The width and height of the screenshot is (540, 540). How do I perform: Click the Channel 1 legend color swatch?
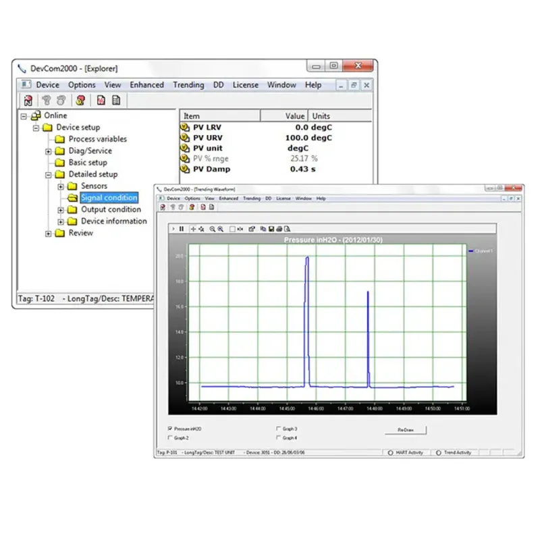coord(470,251)
